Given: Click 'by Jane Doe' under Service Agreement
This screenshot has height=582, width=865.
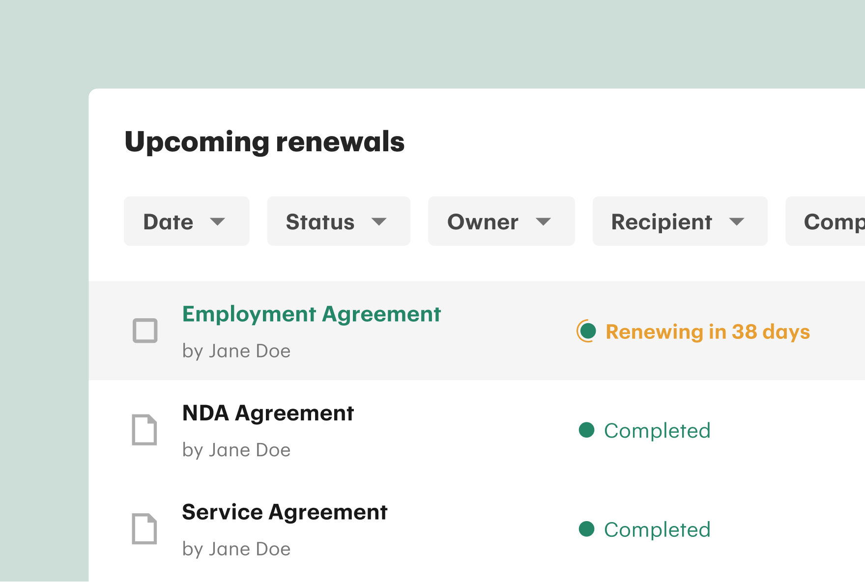Looking at the screenshot, I should coord(236,549).
